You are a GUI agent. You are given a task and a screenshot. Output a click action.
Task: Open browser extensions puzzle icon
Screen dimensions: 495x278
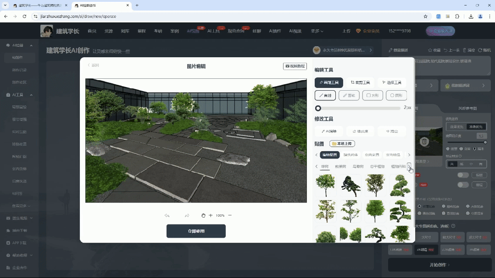tap(457, 16)
